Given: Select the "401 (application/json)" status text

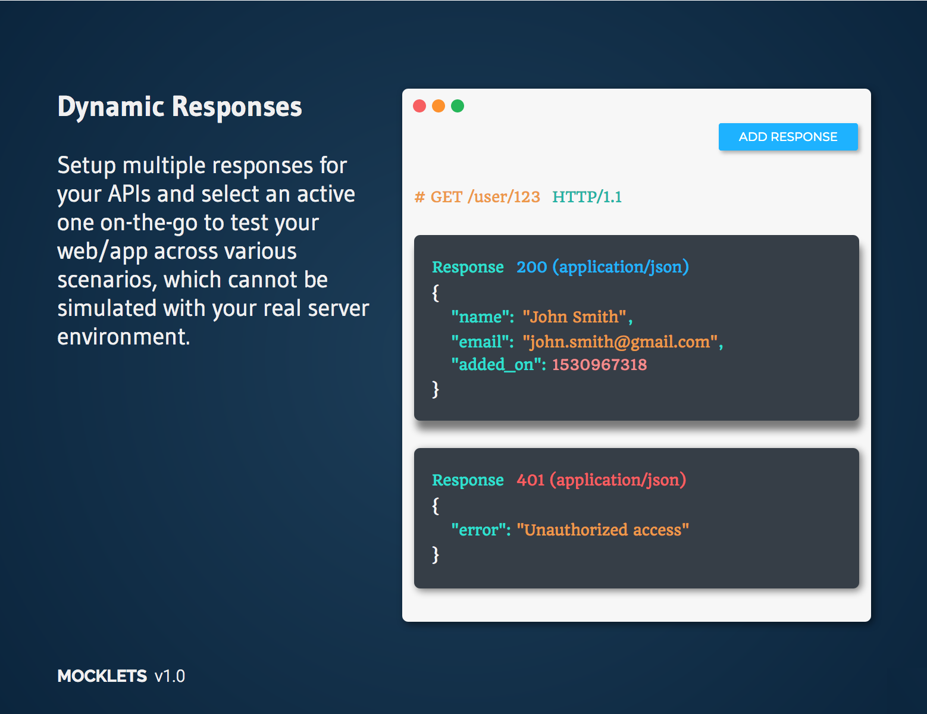Looking at the screenshot, I should pos(602,480).
